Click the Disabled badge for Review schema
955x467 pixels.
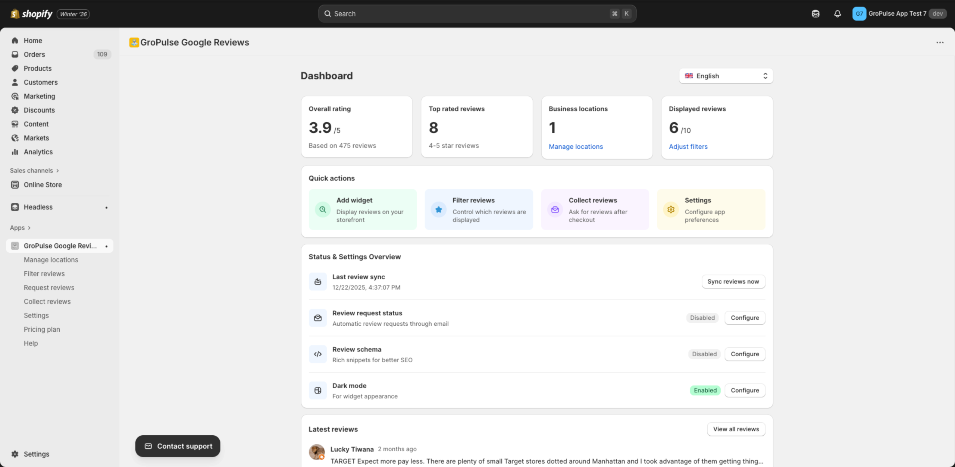pos(704,354)
